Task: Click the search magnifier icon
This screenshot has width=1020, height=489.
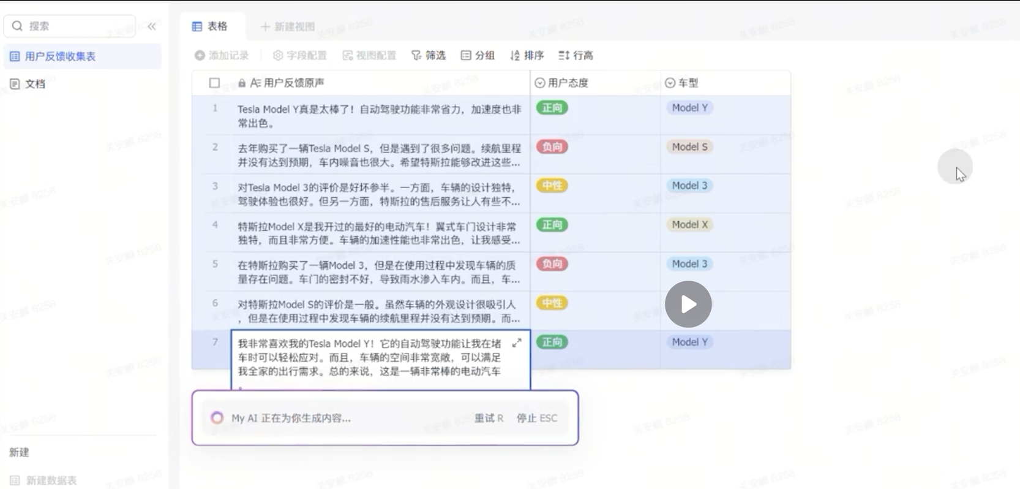Action: point(17,26)
